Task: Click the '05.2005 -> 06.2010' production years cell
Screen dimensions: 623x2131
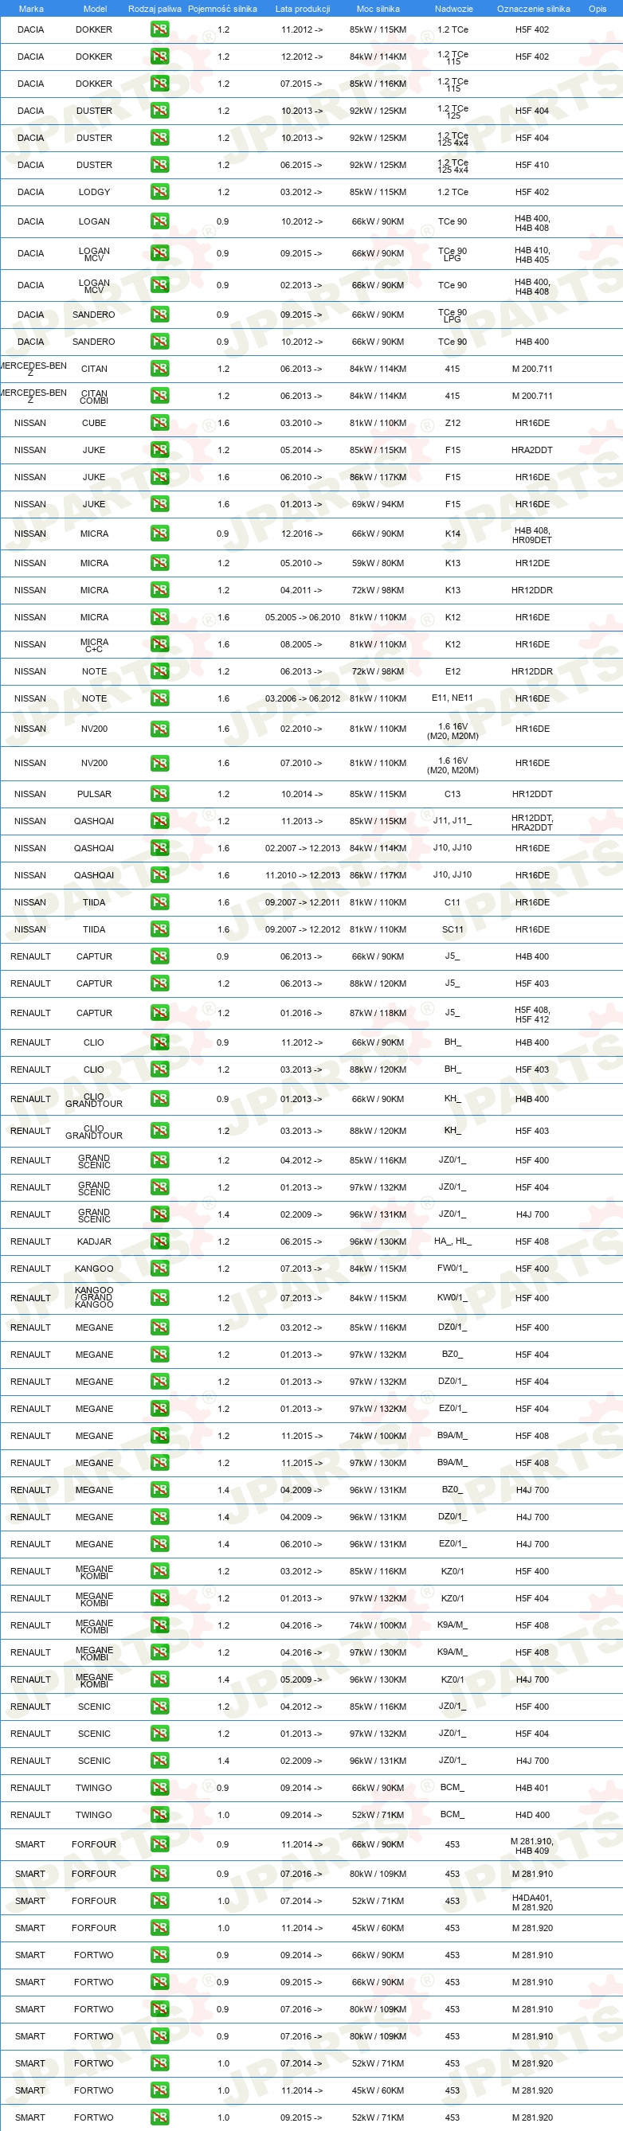Action: [303, 617]
